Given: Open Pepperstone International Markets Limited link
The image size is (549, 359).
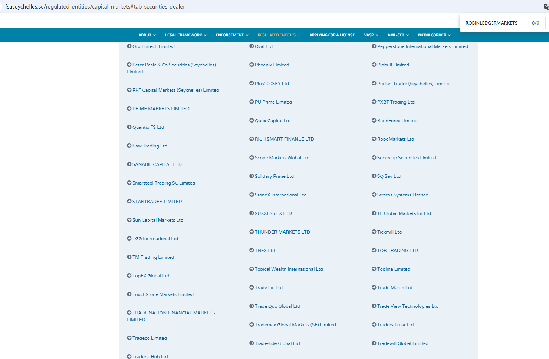Looking at the screenshot, I should click(423, 46).
